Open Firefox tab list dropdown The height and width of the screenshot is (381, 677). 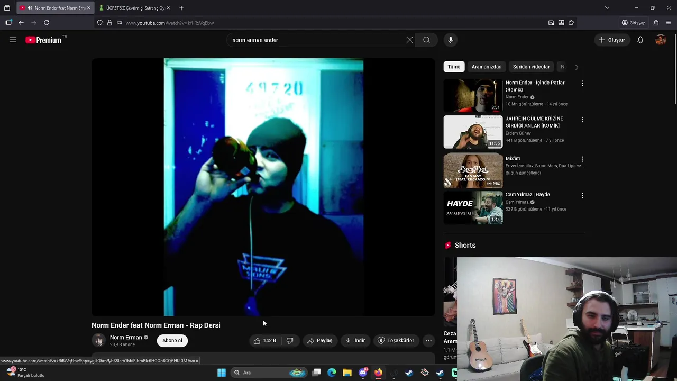607,8
